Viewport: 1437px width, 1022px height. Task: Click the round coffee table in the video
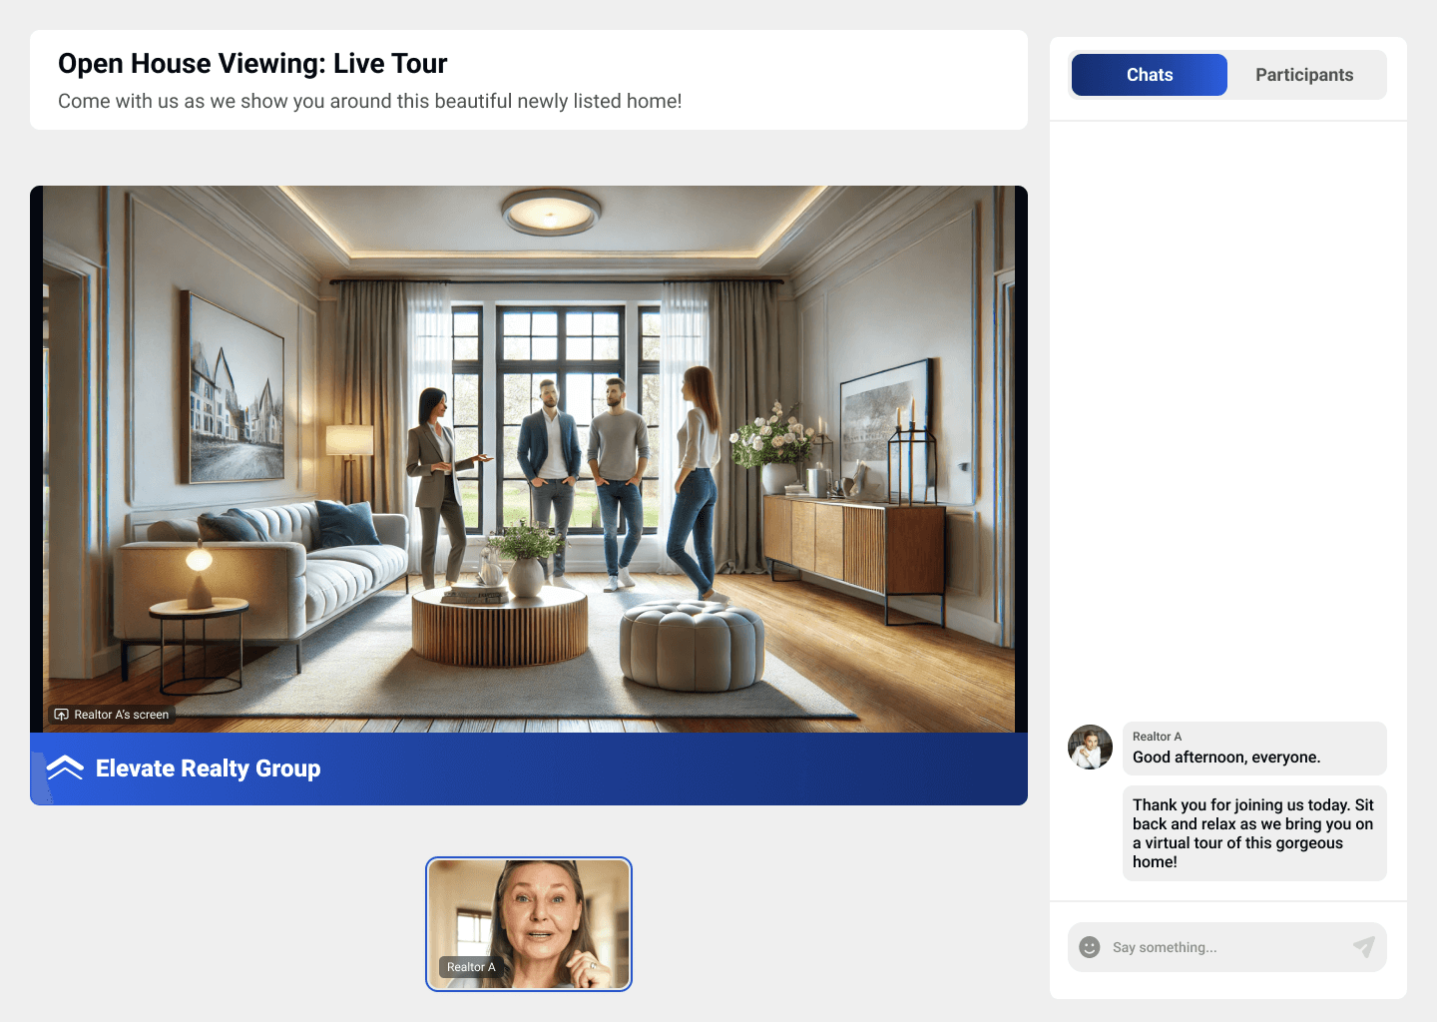point(499,627)
